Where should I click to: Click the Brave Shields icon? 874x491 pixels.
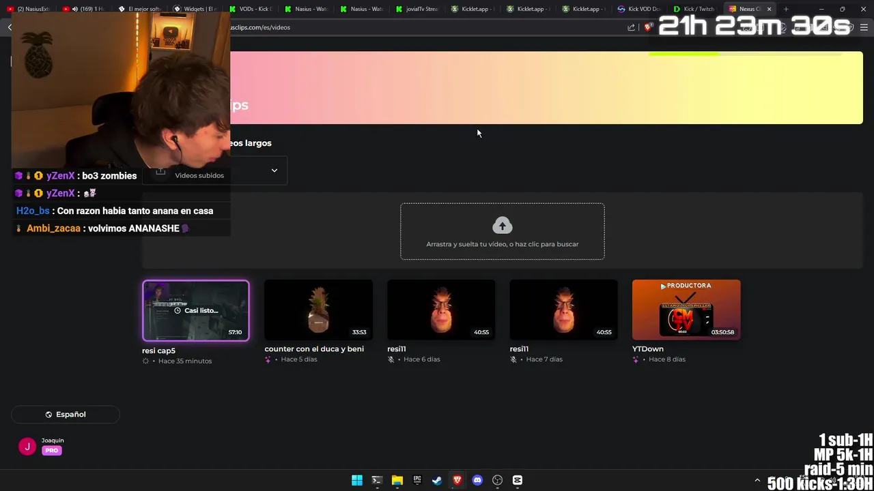coord(648,27)
